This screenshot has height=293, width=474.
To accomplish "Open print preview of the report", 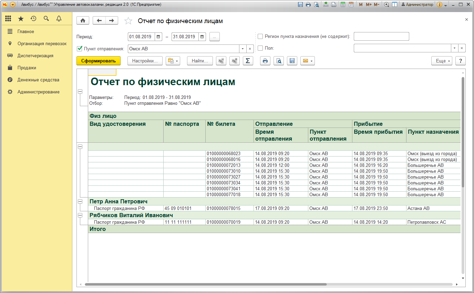I will point(279,61).
